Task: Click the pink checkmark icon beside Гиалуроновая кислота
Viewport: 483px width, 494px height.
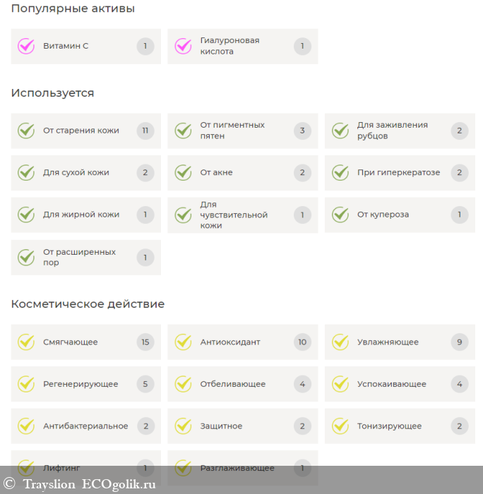Action: (183, 47)
